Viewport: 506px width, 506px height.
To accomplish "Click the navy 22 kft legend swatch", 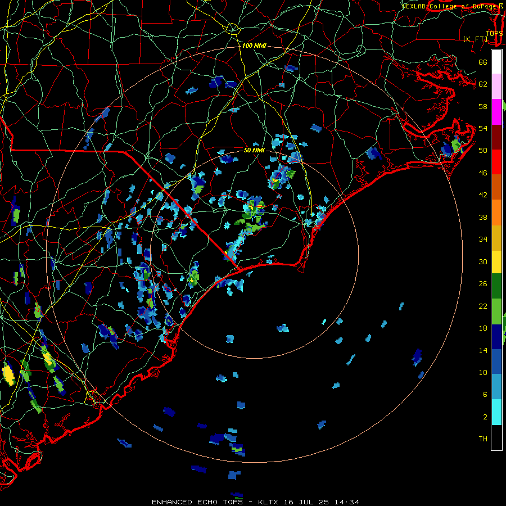I will (x=496, y=337).
